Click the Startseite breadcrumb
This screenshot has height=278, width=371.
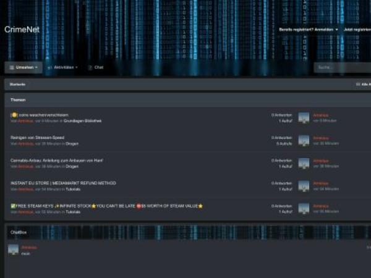[17, 85]
